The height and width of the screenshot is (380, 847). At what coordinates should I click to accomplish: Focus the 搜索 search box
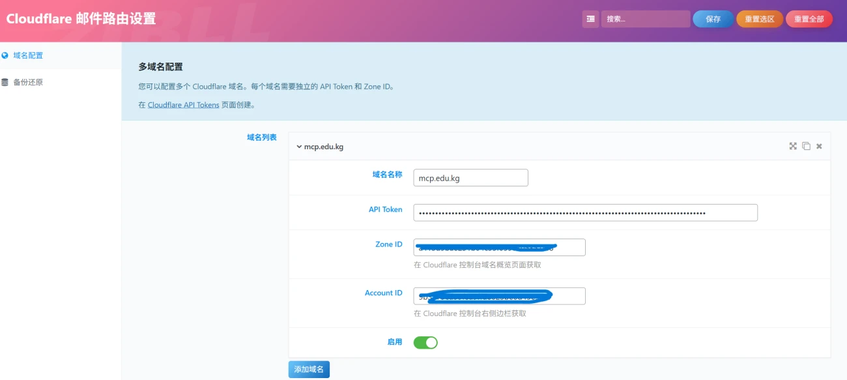645,19
